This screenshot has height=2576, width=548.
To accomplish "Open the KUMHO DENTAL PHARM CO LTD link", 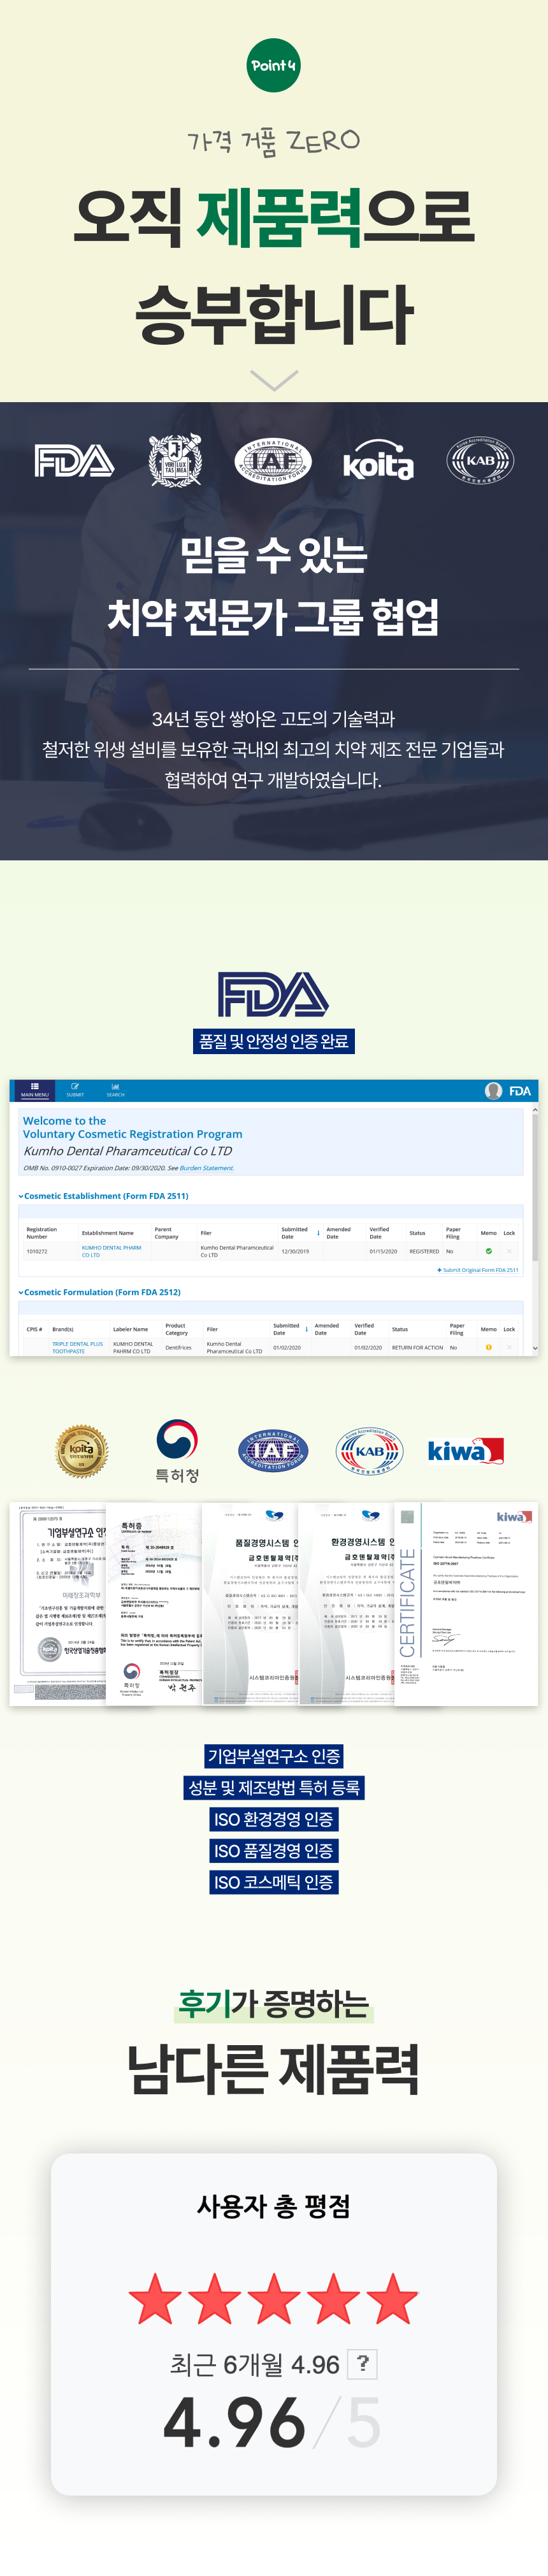I will 111,1251.
